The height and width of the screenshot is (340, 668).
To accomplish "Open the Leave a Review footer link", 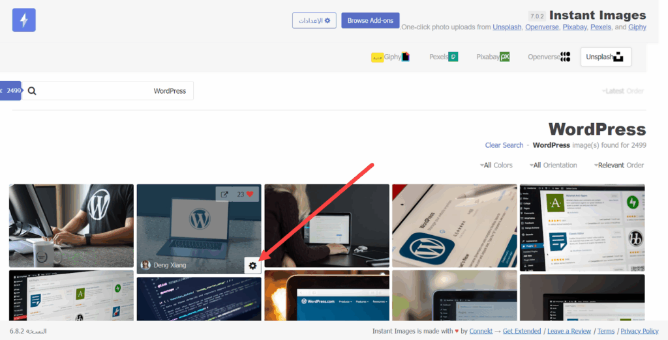I will (569, 331).
